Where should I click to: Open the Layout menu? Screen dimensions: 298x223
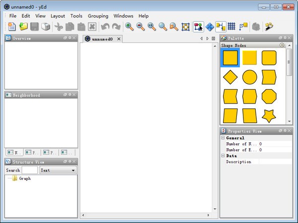(x=58, y=16)
